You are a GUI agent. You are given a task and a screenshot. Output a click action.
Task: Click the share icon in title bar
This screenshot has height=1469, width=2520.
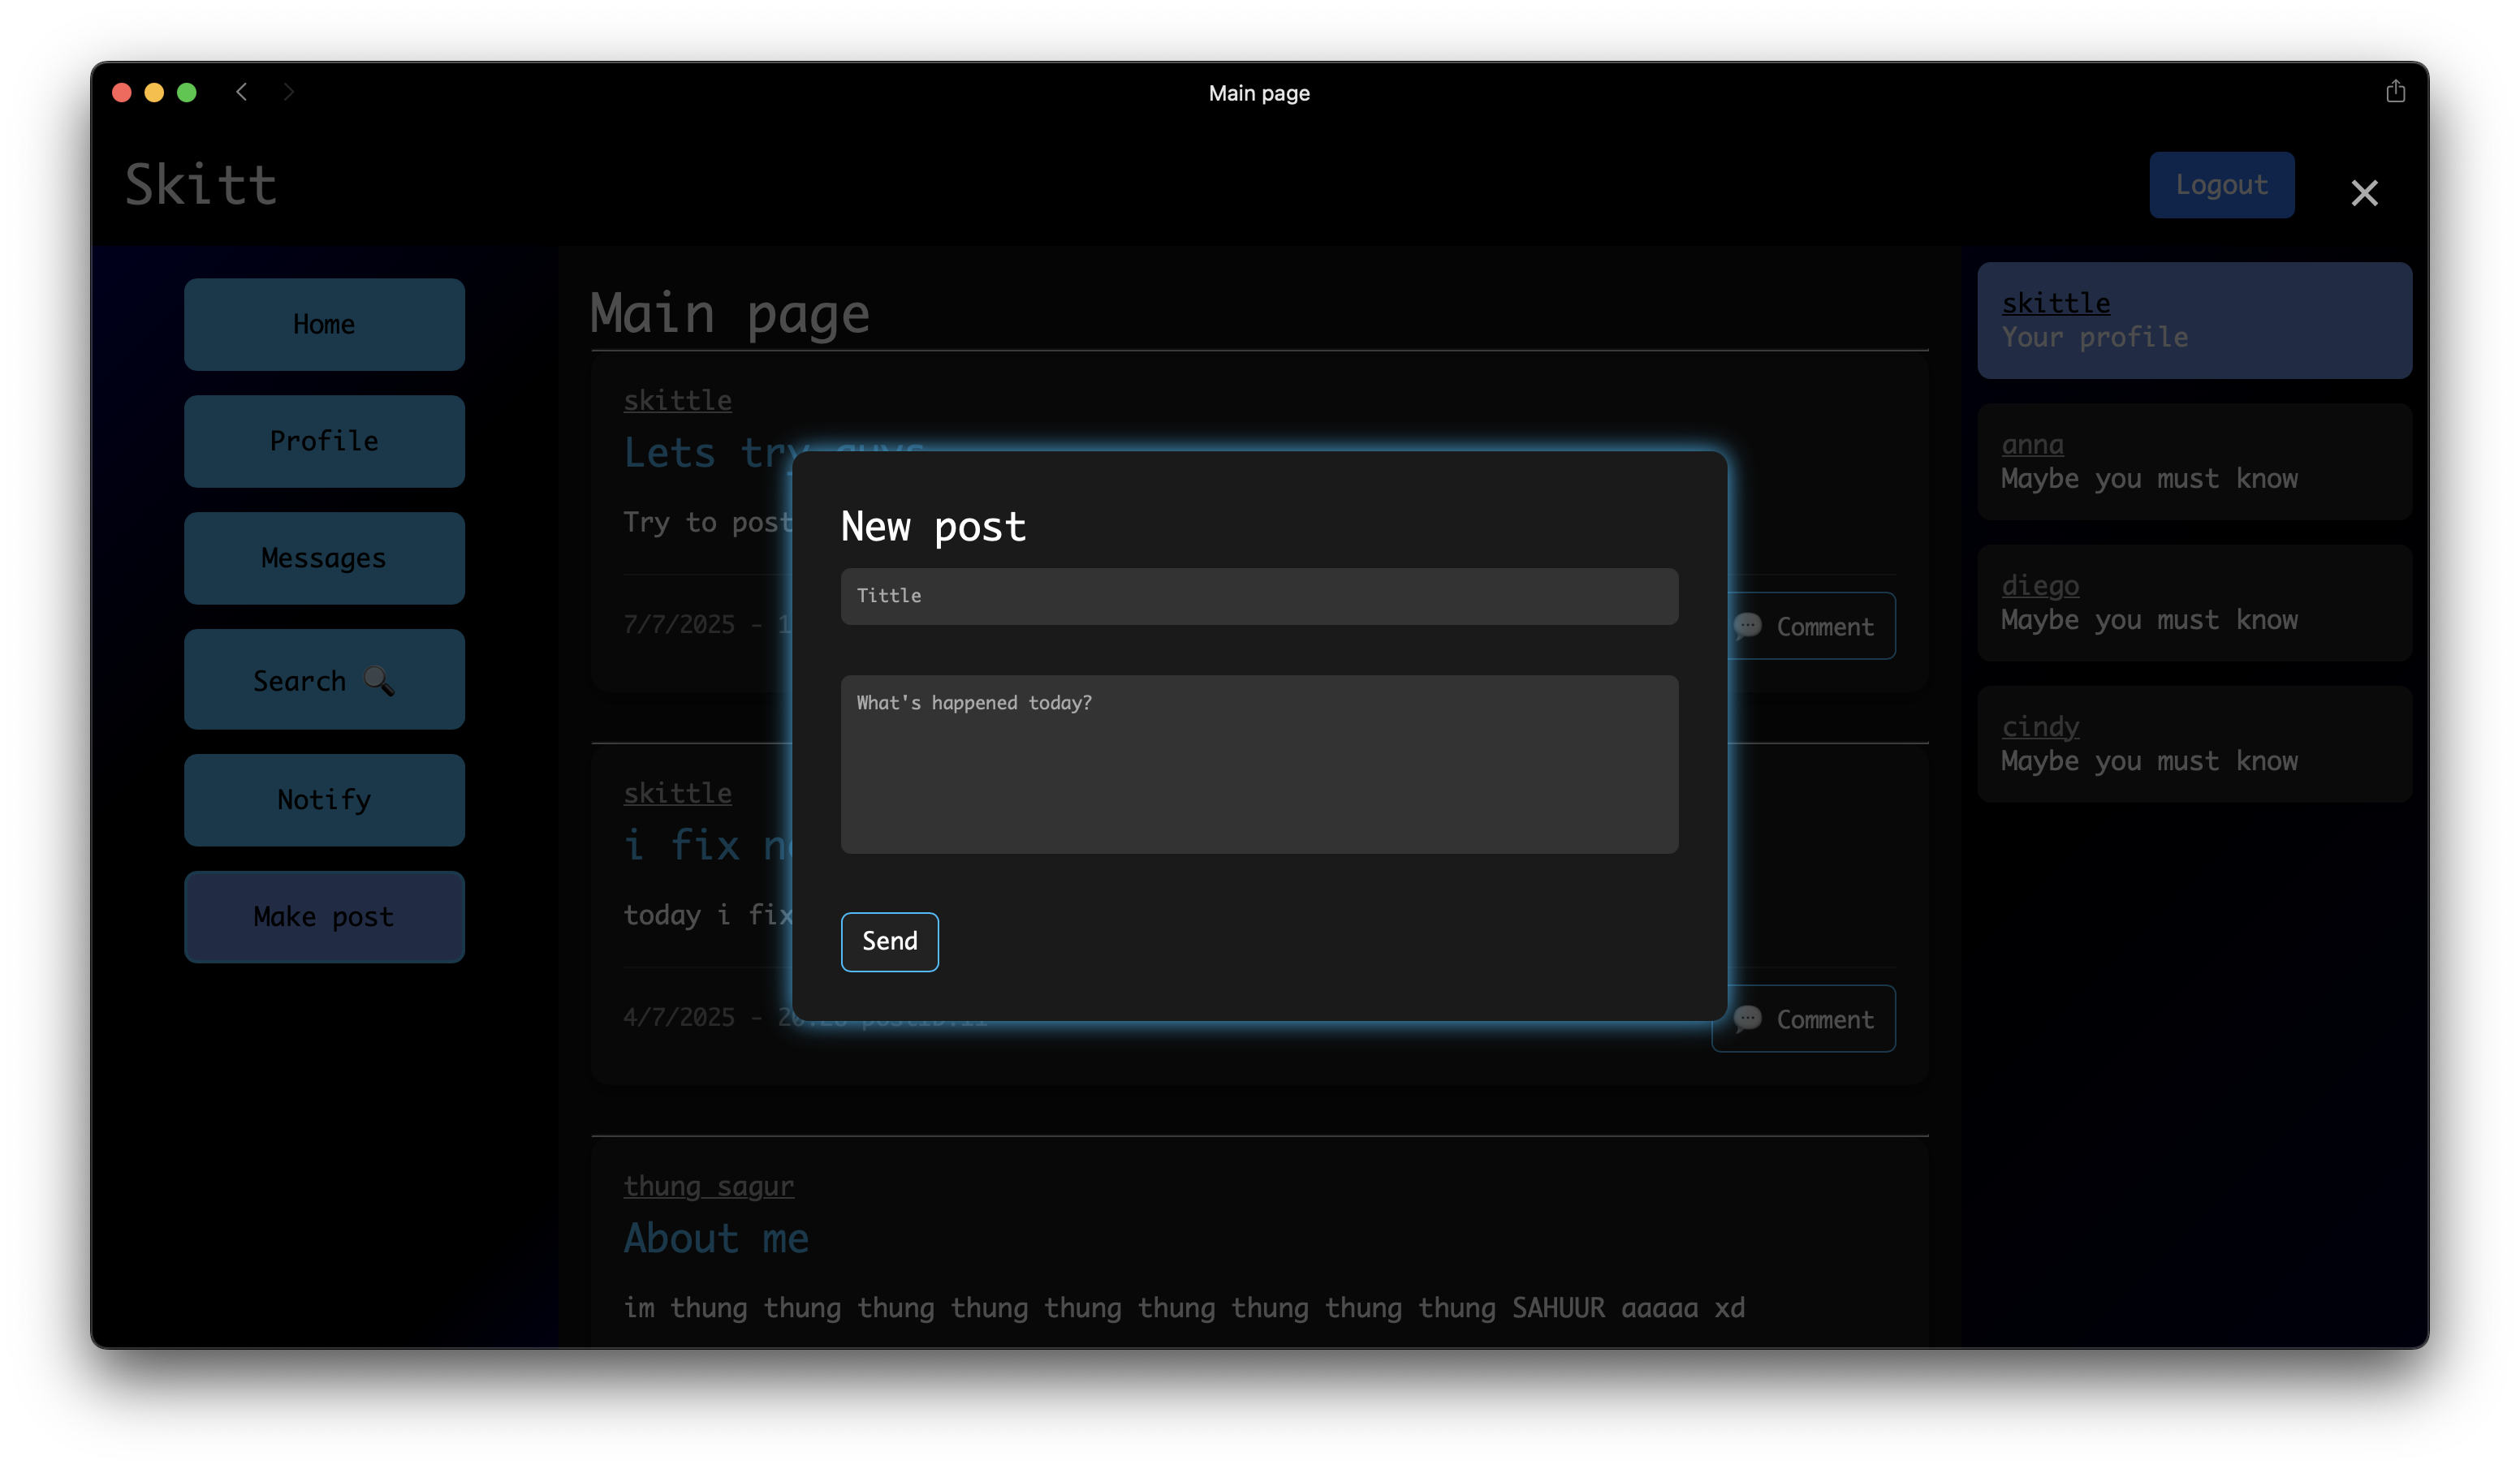(x=2395, y=92)
